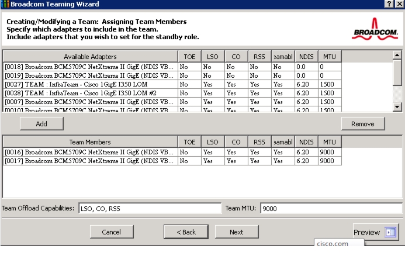Click the Preview panel expand icon
Screen dimensions: 405x266
pyautogui.click(x=390, y=232)
